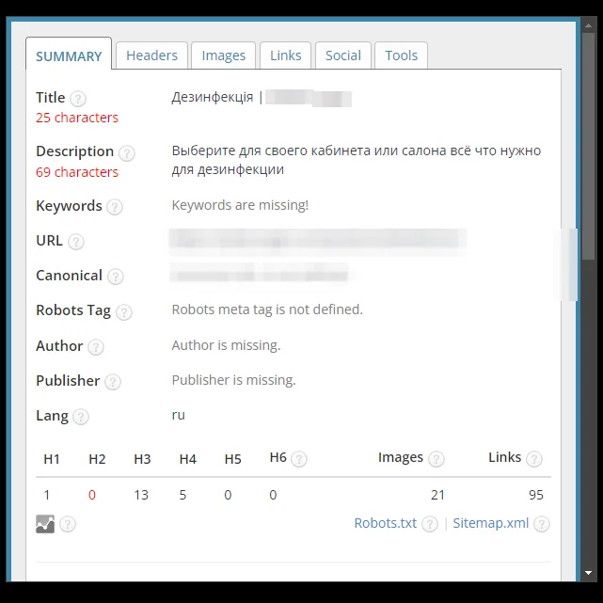
Task: Click the help icon next to H6
Action: click(x=299, y=459)
